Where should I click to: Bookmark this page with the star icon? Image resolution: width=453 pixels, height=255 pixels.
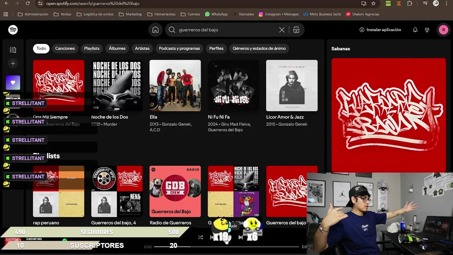[x=373, y=4]
